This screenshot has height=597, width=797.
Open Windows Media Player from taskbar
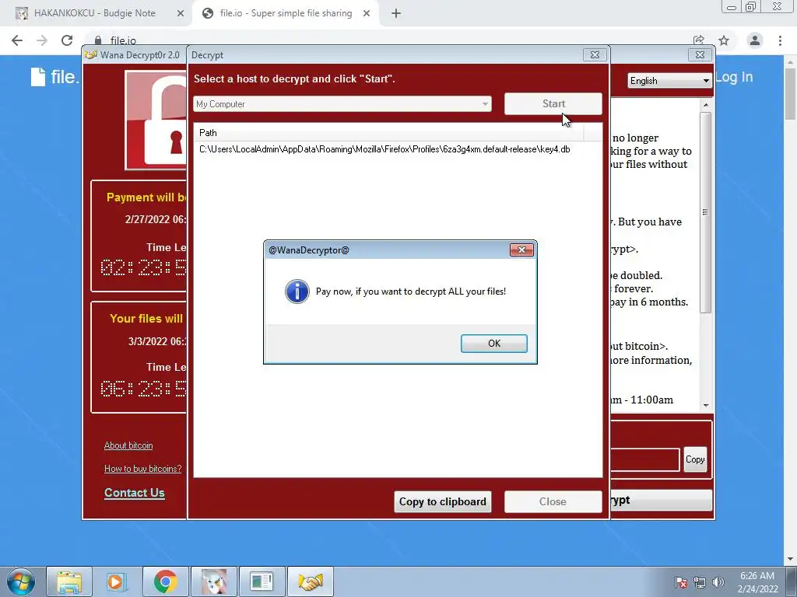pyautogui.click(x=117, y=581)
